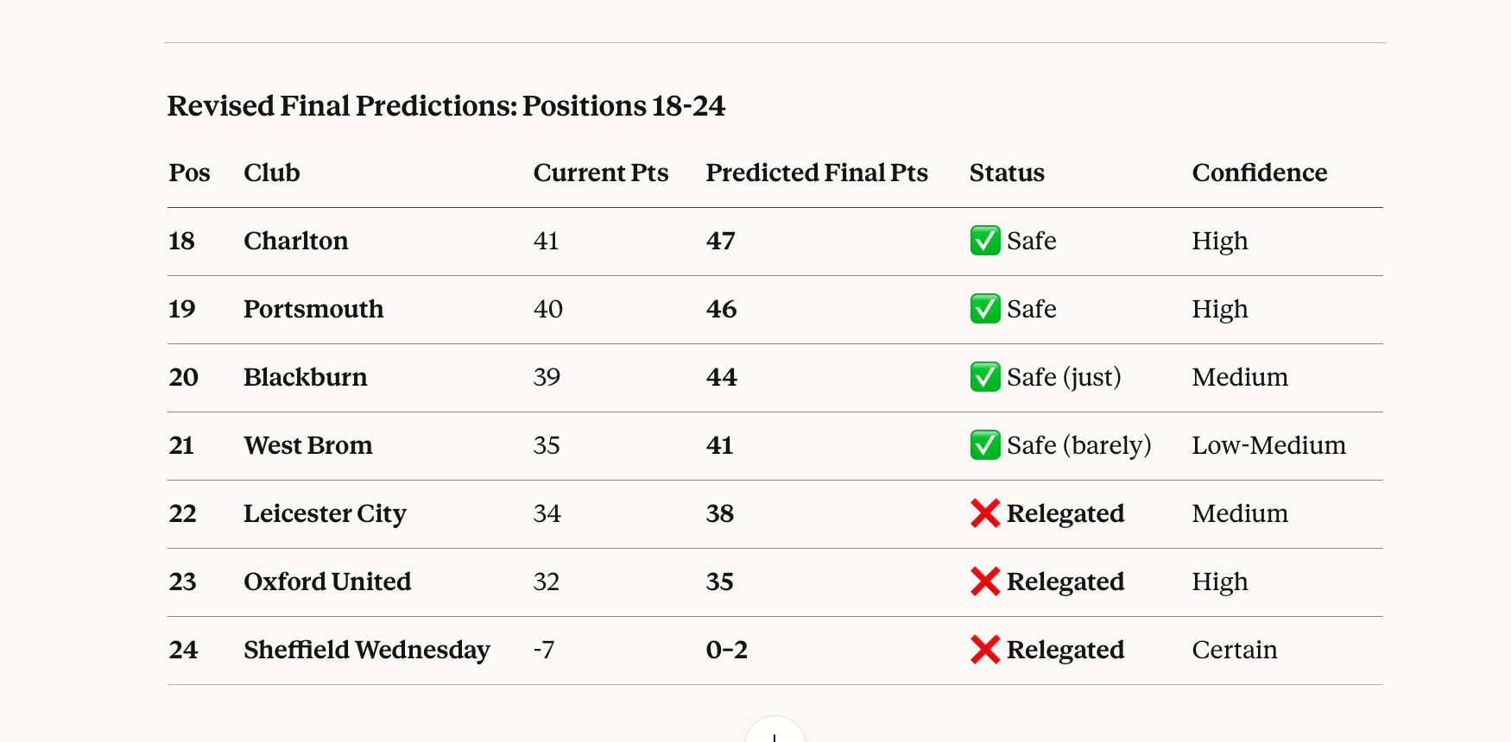Click the round scroll-down button at bottom

[x=774, y=730]
